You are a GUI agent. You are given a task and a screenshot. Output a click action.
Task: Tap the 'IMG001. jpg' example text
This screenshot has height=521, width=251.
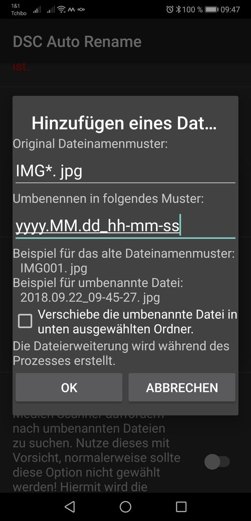pyautogui.click(x=54, y=268)
